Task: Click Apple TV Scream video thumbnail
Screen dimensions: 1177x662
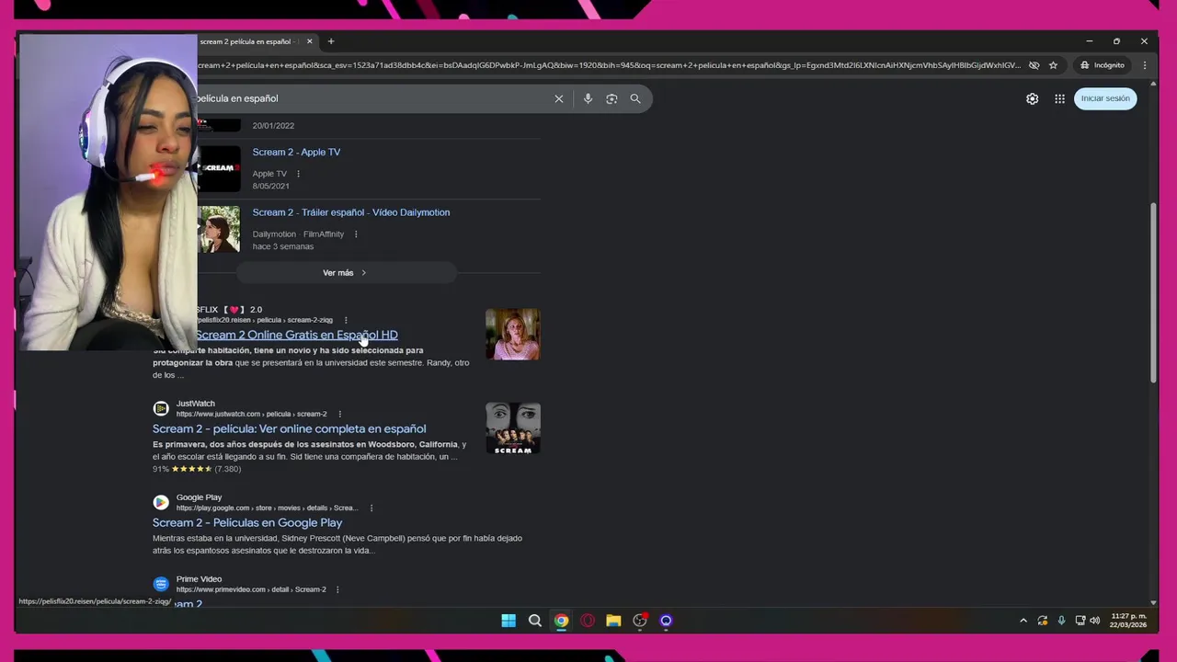Action: pos(219,168)
